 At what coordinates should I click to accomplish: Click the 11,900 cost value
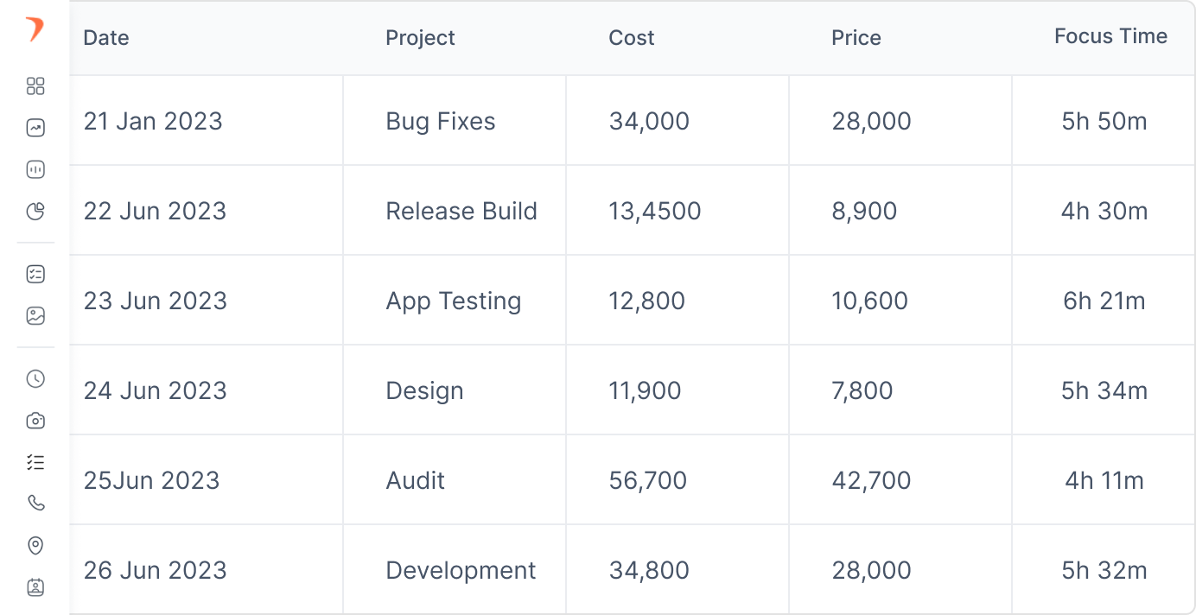[x=646, y=390]
